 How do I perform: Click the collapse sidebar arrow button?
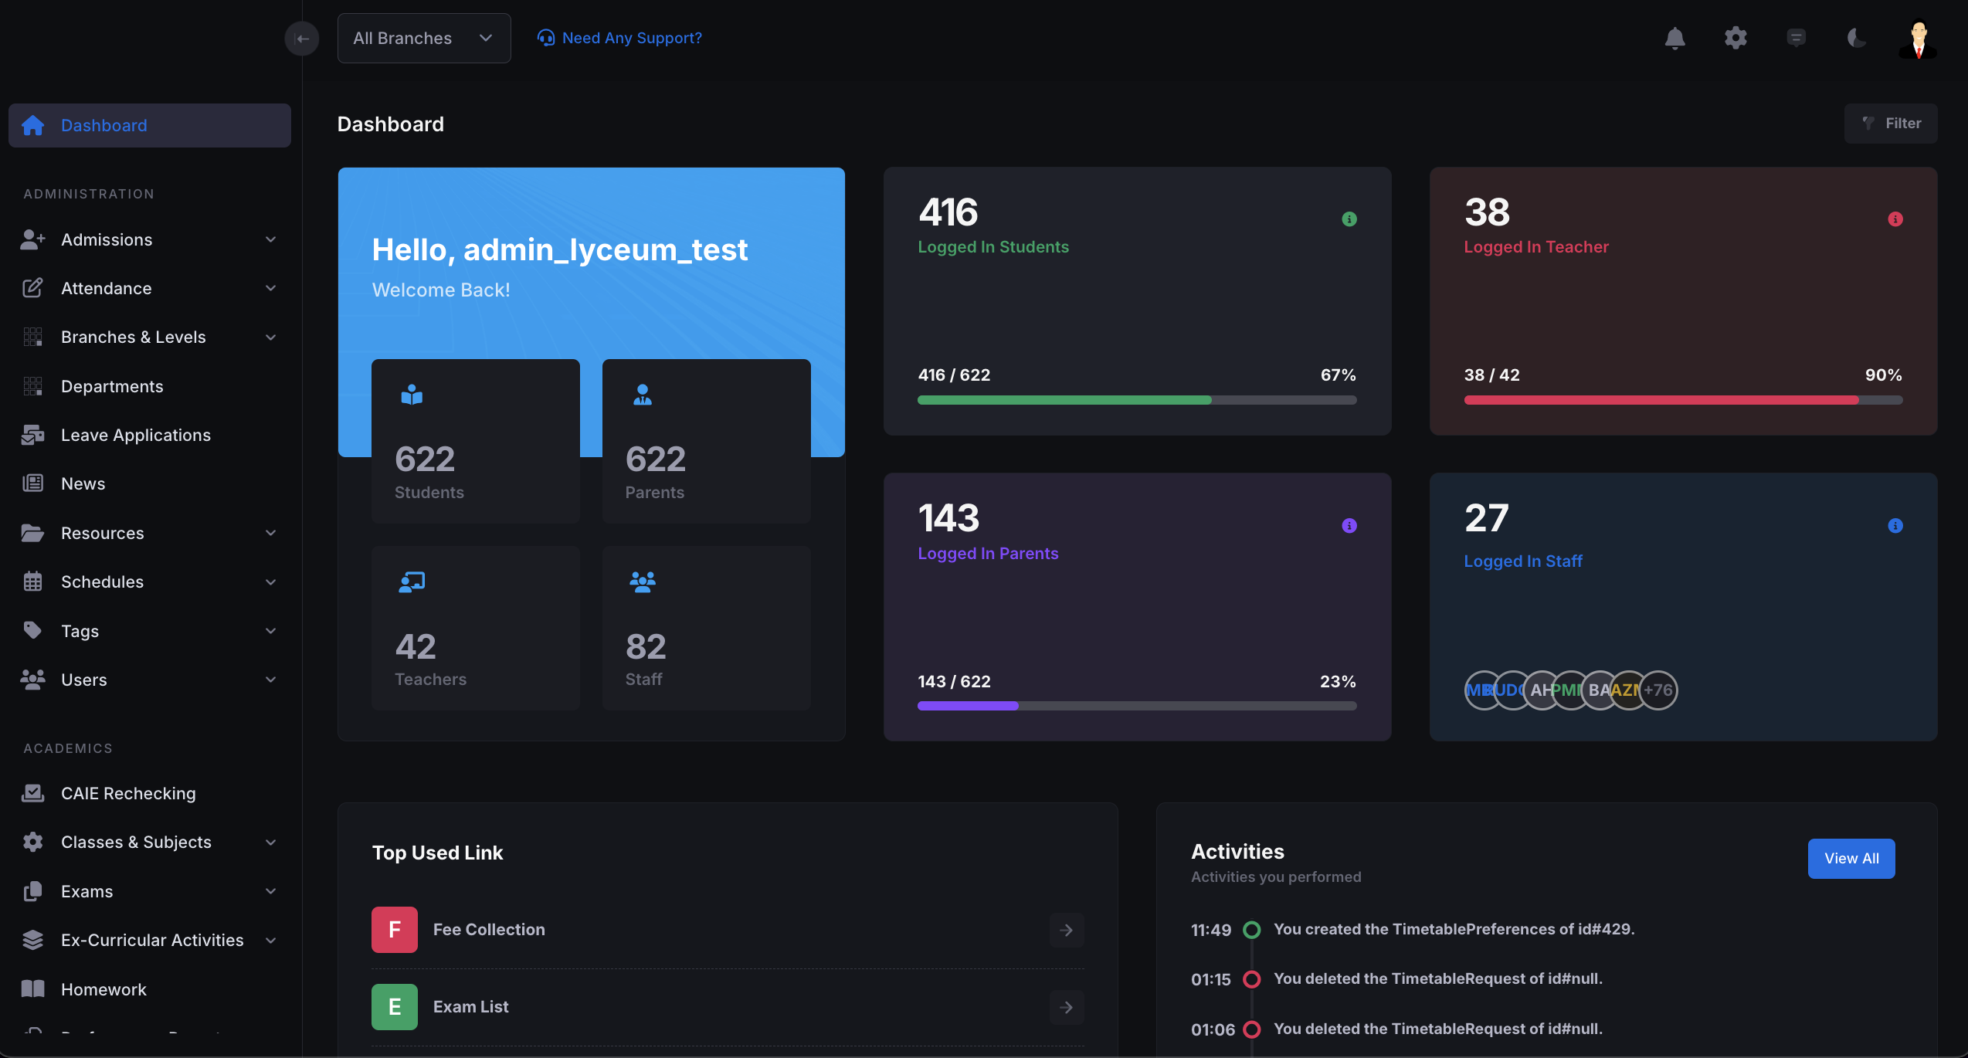302,39
